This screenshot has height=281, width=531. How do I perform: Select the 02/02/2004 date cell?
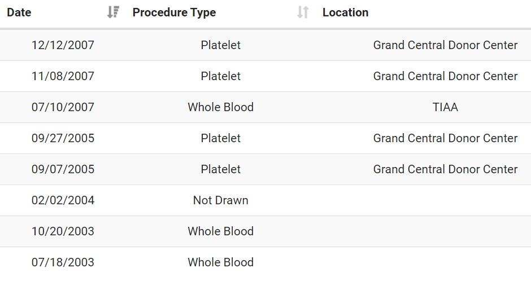[x=63, y=200]
